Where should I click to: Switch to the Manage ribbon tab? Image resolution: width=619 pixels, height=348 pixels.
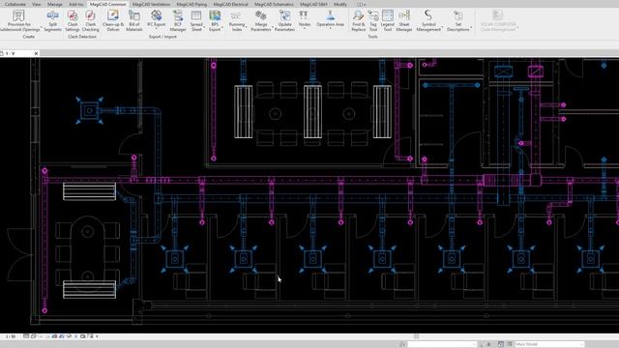54,4
